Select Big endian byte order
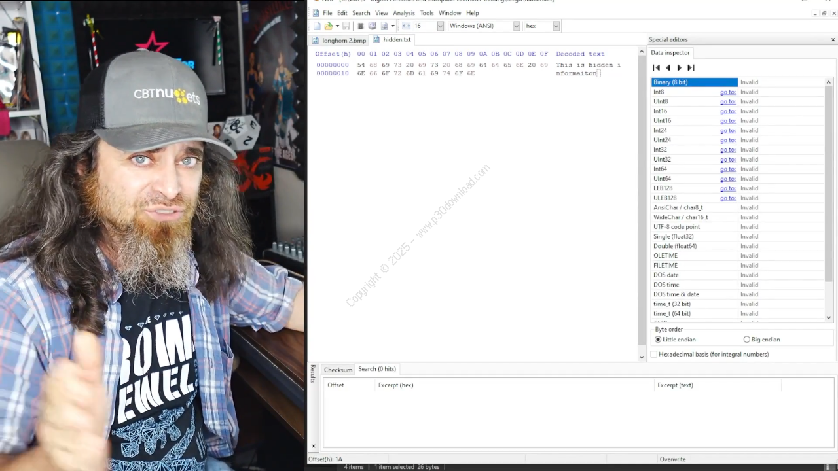The width and height of the screenshot is (838, 471). point(761,340)
